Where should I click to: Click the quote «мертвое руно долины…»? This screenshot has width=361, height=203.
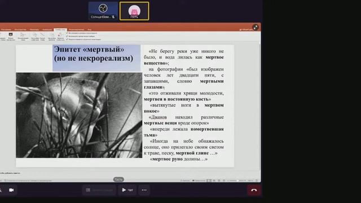pyautogui.click(x=178, y=159)
